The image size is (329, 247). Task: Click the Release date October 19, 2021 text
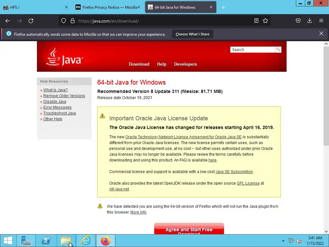pos(125,98)
